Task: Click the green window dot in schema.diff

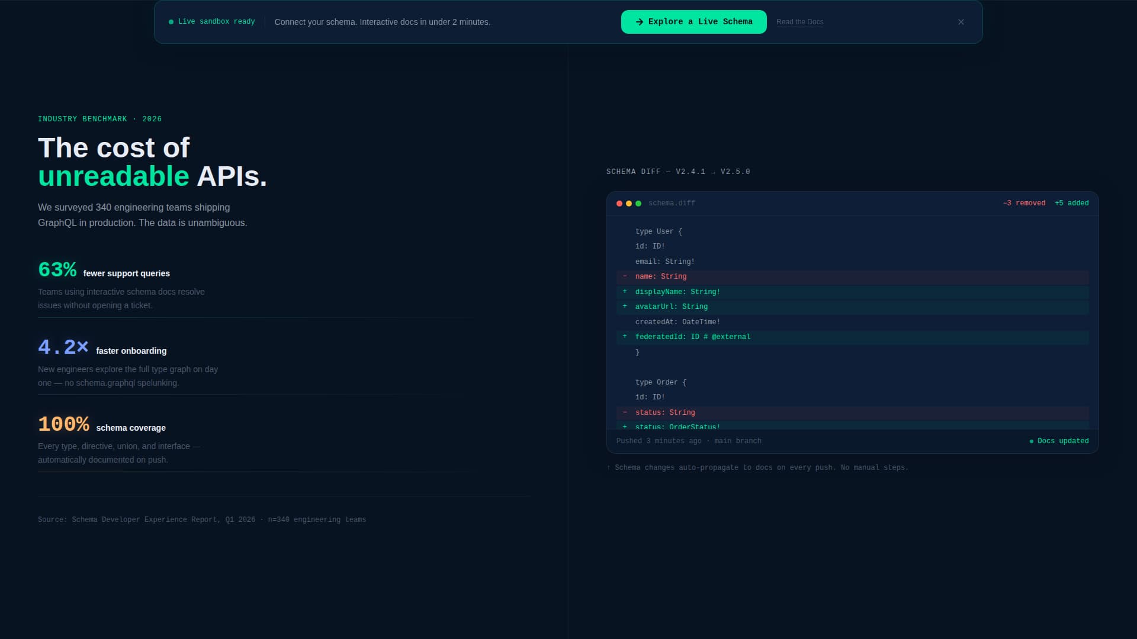Action: point(638,204)
